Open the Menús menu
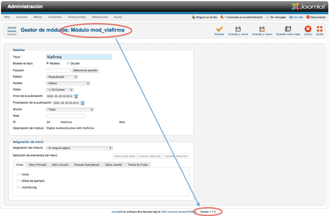330x216 pixels. [38, 17]
